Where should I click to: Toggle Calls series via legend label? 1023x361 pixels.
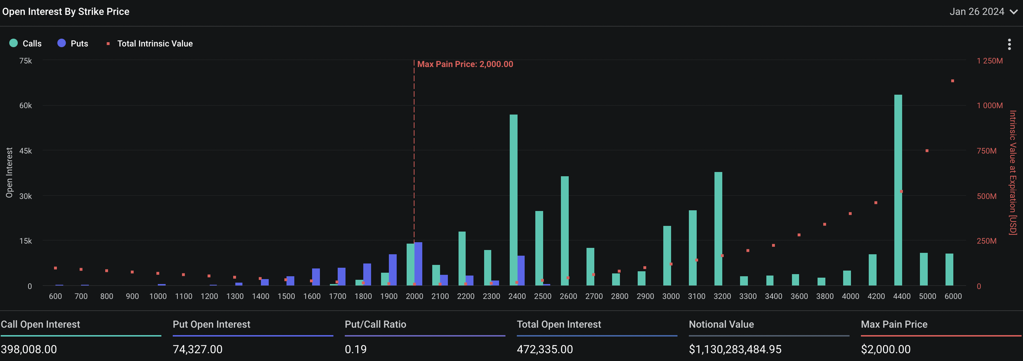pyautogui.click(x=32, y=44)
